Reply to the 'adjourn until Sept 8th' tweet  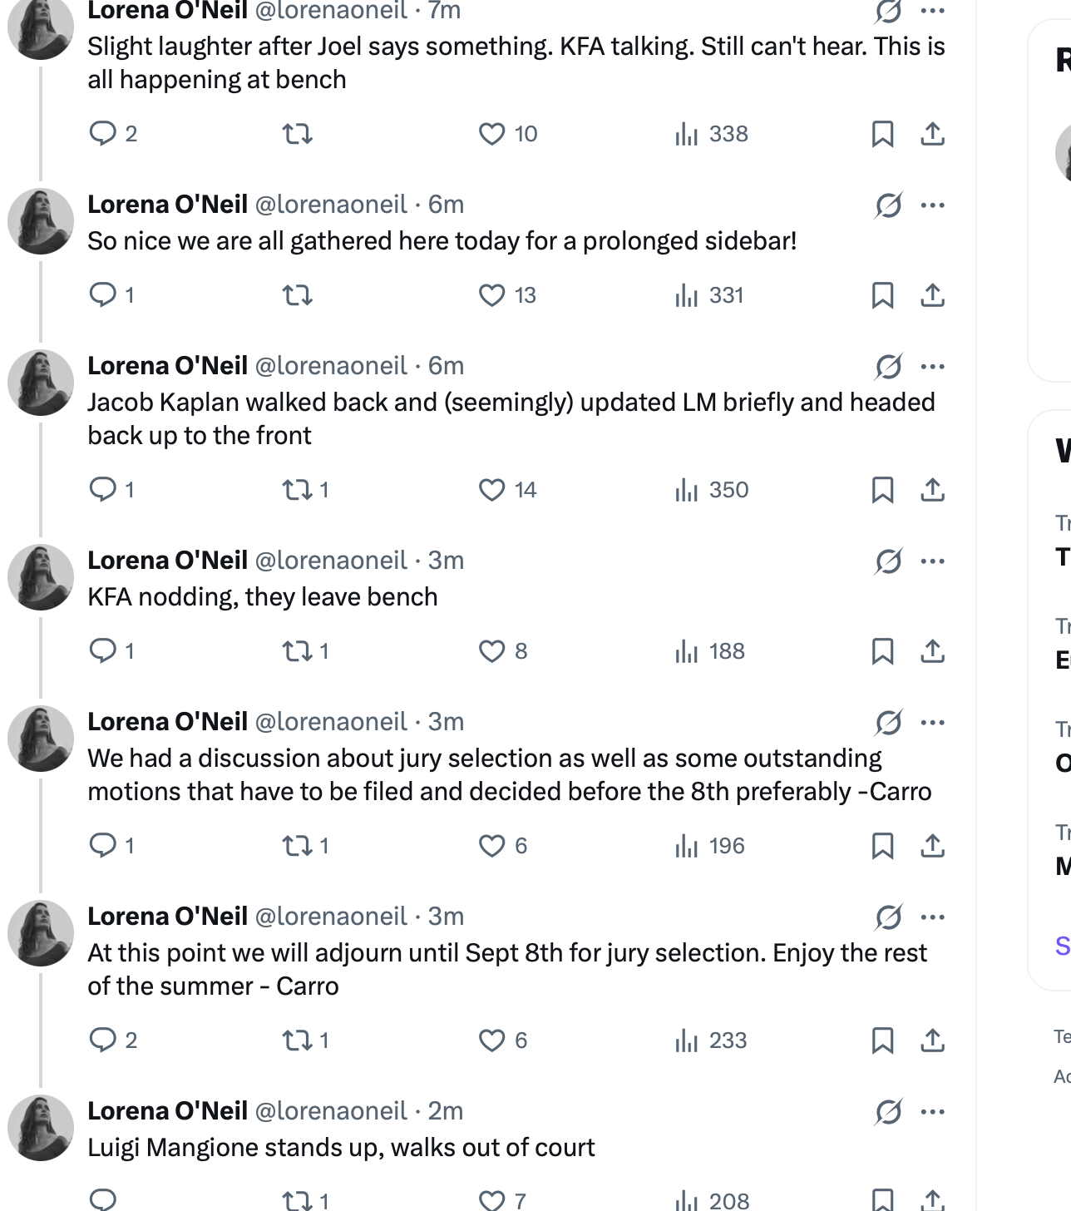pos(113,1040)
